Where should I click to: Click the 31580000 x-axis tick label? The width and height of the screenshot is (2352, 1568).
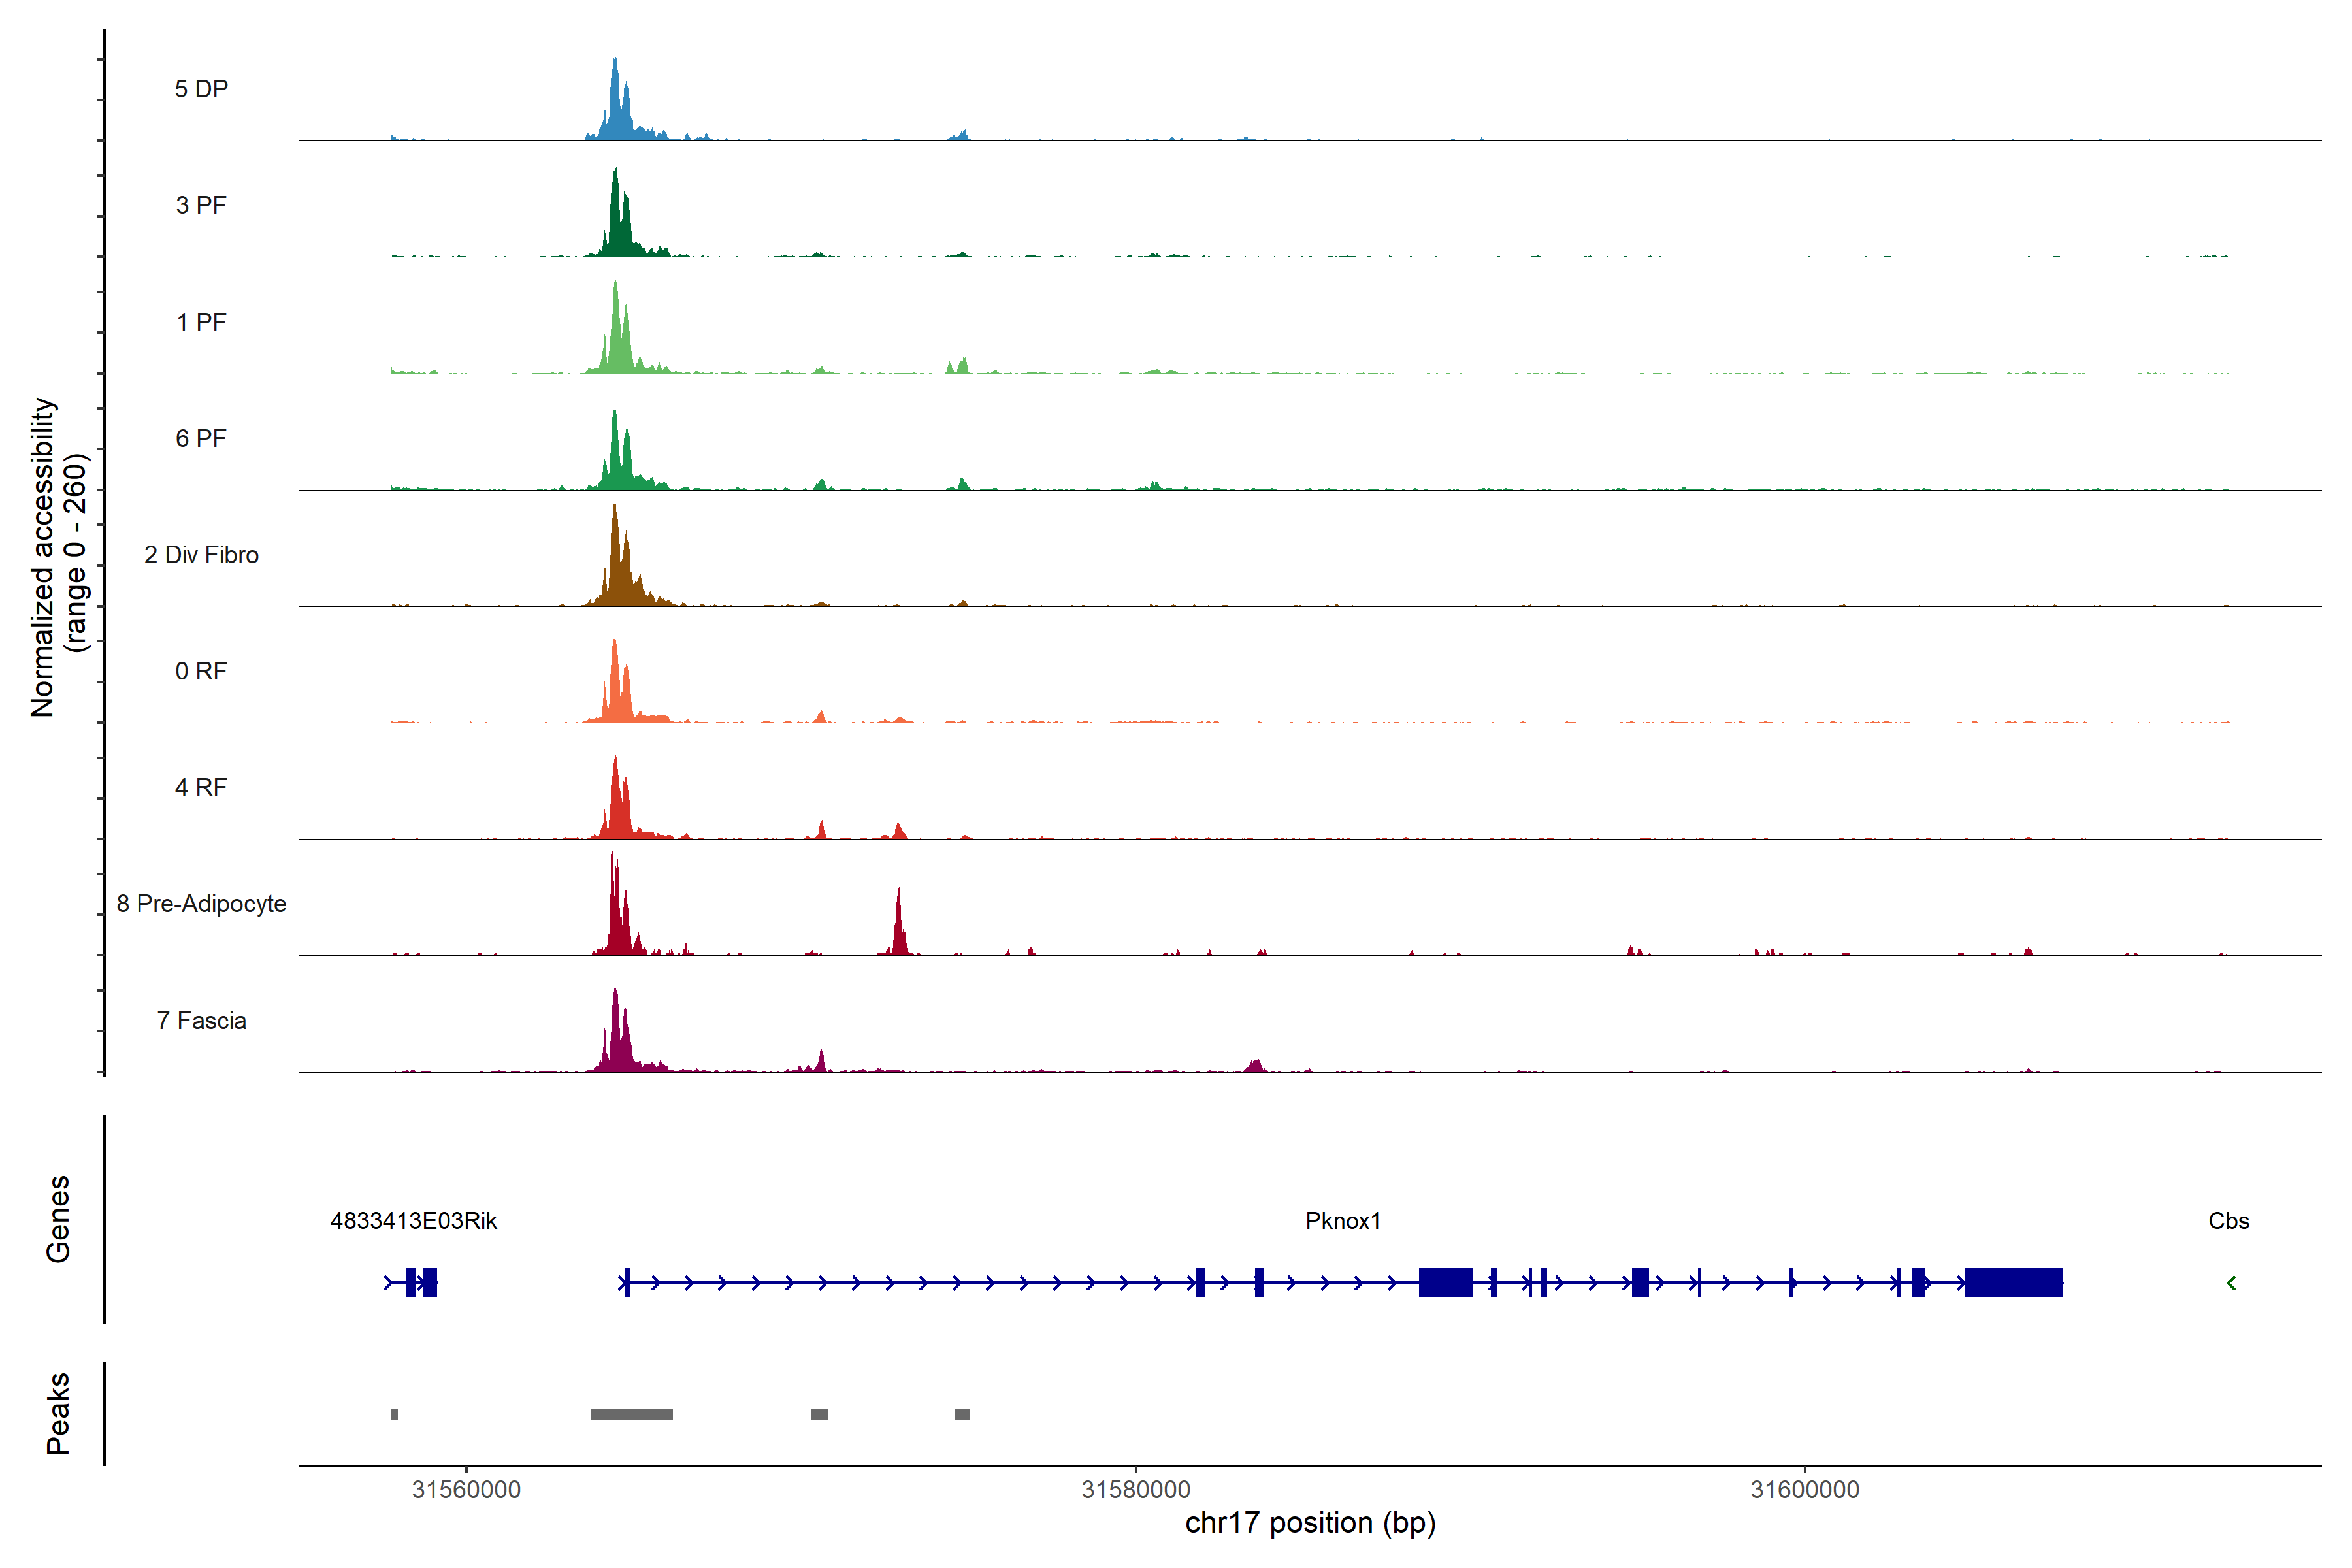[1135, 1489]
